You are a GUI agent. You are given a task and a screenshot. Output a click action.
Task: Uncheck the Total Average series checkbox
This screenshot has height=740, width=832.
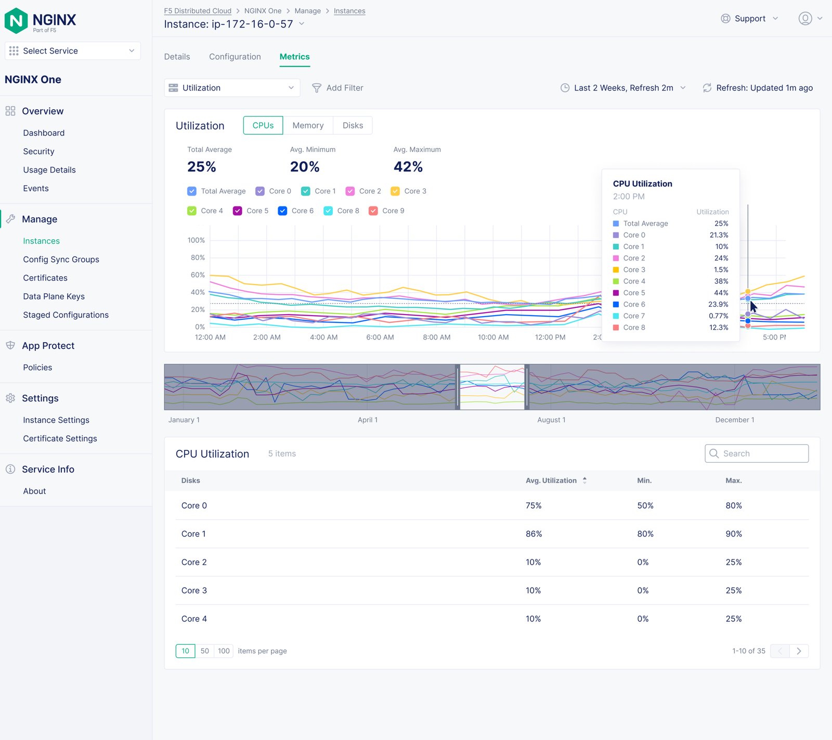pyautogui.click(x=192, y=191)
